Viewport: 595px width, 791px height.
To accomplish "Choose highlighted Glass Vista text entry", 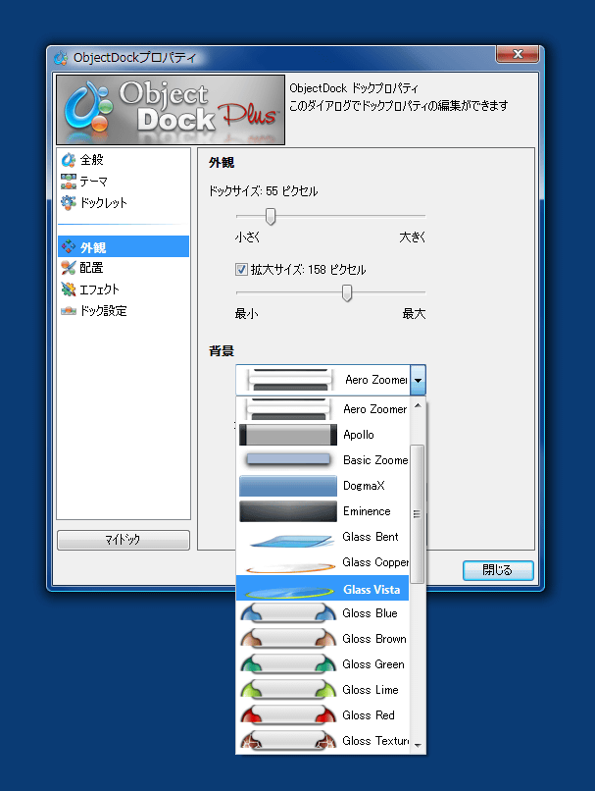I will [372, 589].
